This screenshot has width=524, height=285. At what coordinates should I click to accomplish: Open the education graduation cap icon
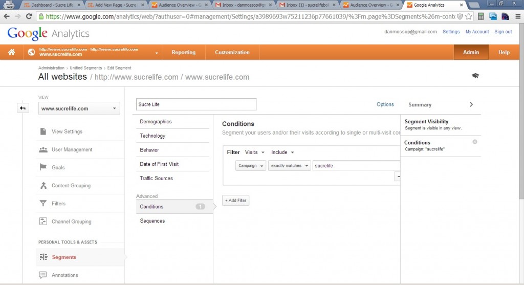(475, 76)
